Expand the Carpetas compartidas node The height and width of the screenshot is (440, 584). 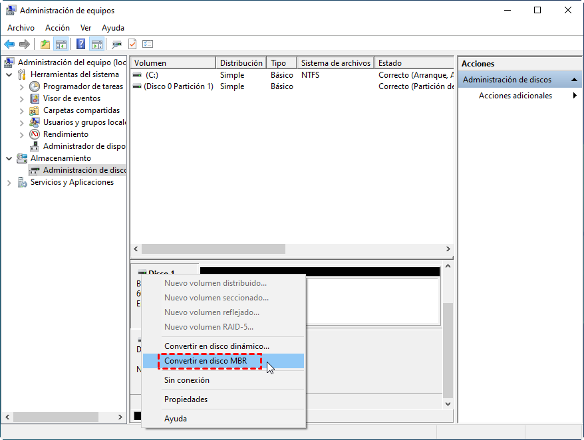(x=22, y=110)
